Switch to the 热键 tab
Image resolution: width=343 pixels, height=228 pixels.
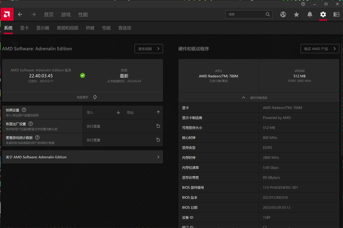90,28
